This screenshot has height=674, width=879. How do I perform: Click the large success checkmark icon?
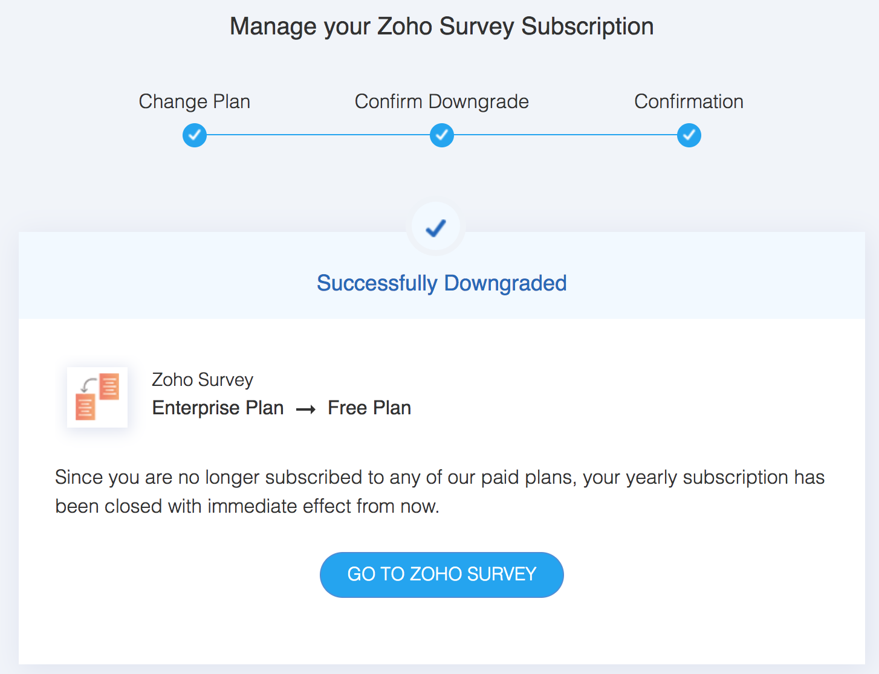(436, 228)
